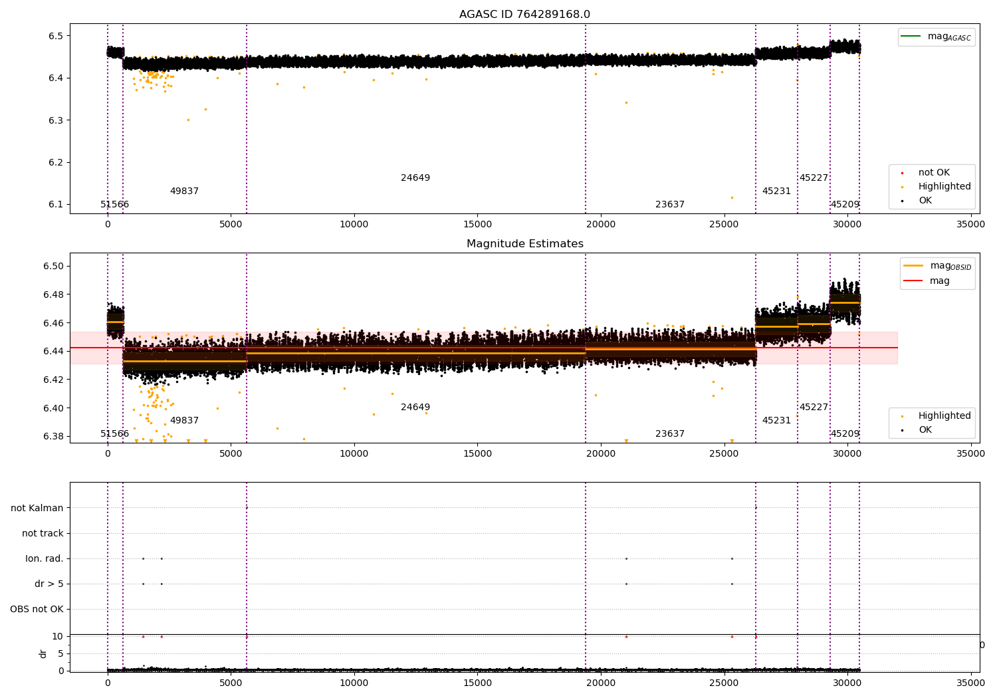Click green line sample beside mag AGASC legend
Image resolution: width=997 pixels, height=698 pixels.
(x=911, y=37)
